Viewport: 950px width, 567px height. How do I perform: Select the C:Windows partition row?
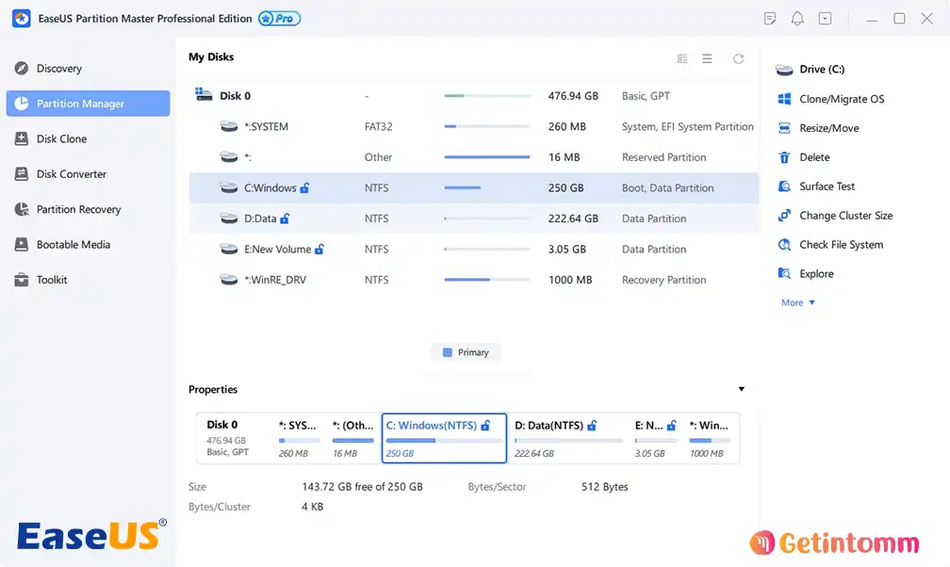pos(474,187)
